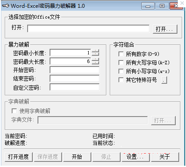Maximize the password cracker window
186x167 pixels.
(x=162, y=6)
